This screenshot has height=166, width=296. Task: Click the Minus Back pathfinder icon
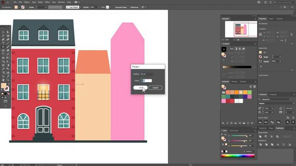tap(290, 144)
